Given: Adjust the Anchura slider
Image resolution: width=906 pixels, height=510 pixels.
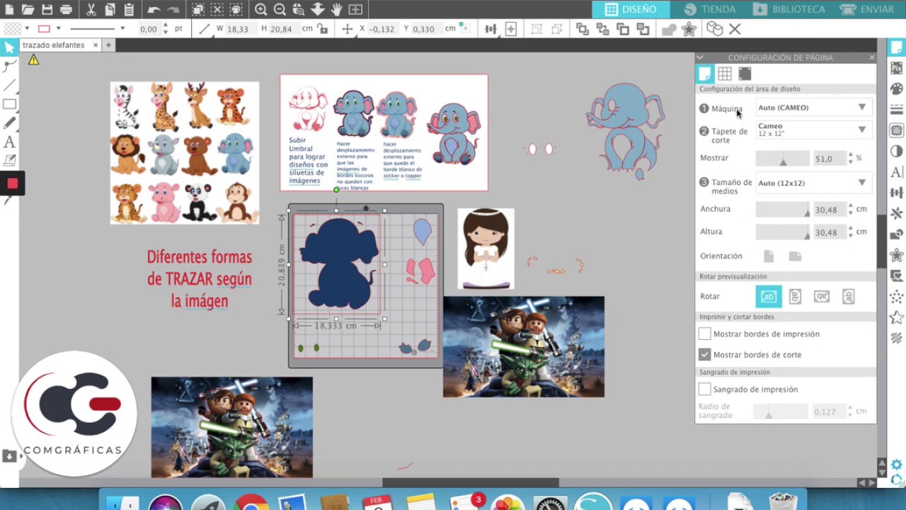Looking at the screenshot, I should point(783,210).
